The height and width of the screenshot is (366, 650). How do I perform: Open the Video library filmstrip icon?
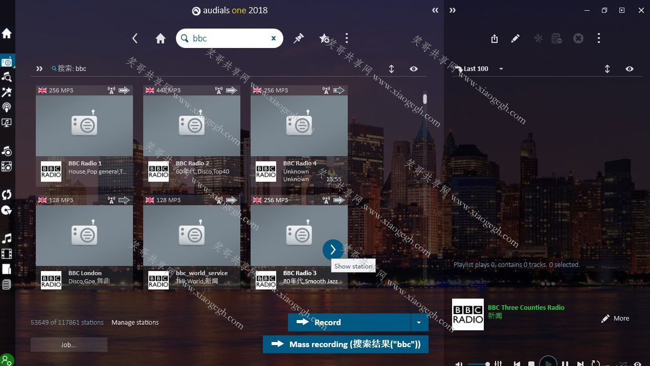pyautogui.click(x=7, y=254)
